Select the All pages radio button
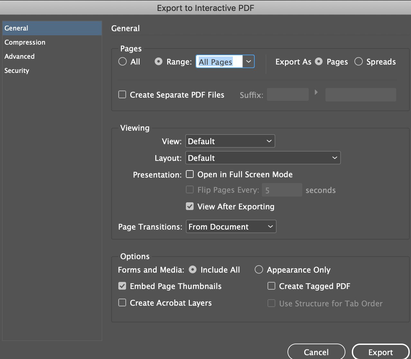The width and height of the screenshot is (411, 359). pyautogui.click(x=123, y=61)
